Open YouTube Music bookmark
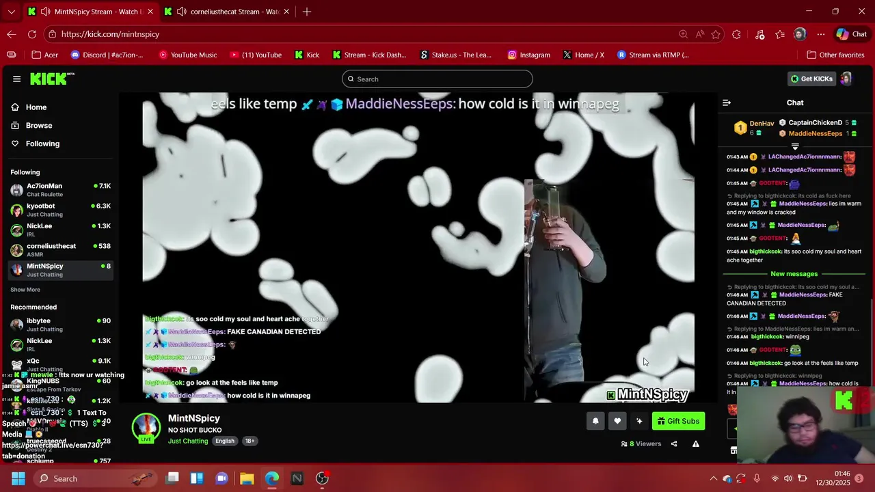This screenshot has width=875, height=492. point(187,55)
